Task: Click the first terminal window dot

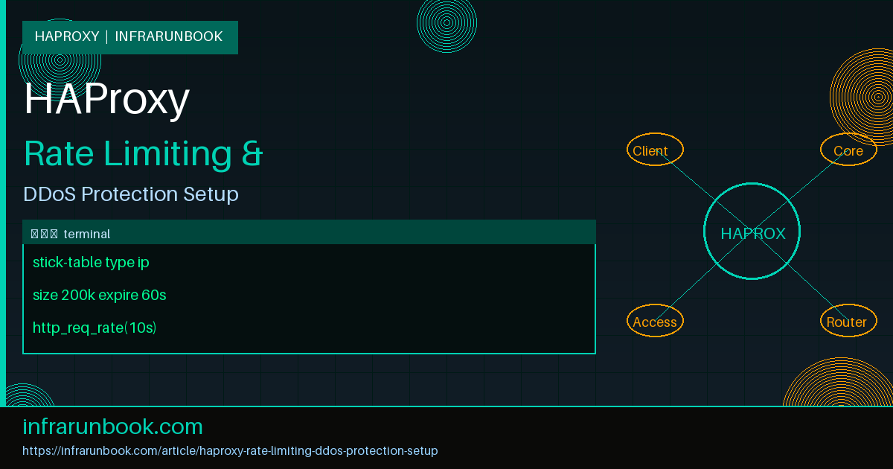Action: (34, 233)
